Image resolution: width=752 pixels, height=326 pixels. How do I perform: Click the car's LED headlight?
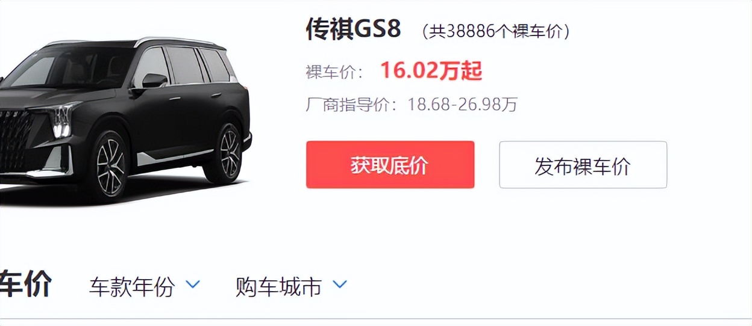tap(60, 120)
